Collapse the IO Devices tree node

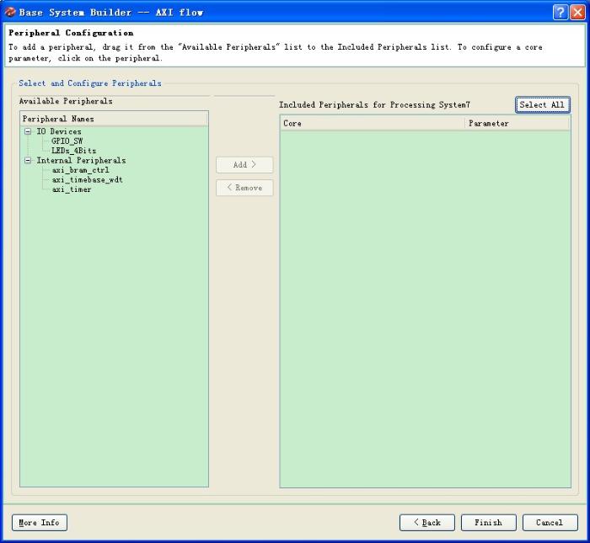[28, 132]
